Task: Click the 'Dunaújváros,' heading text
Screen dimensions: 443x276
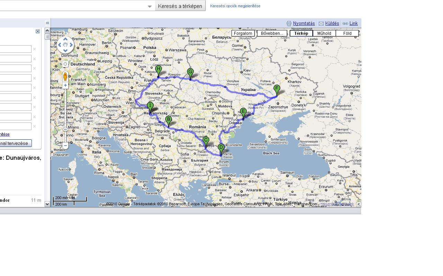Action: pos(24,158)
